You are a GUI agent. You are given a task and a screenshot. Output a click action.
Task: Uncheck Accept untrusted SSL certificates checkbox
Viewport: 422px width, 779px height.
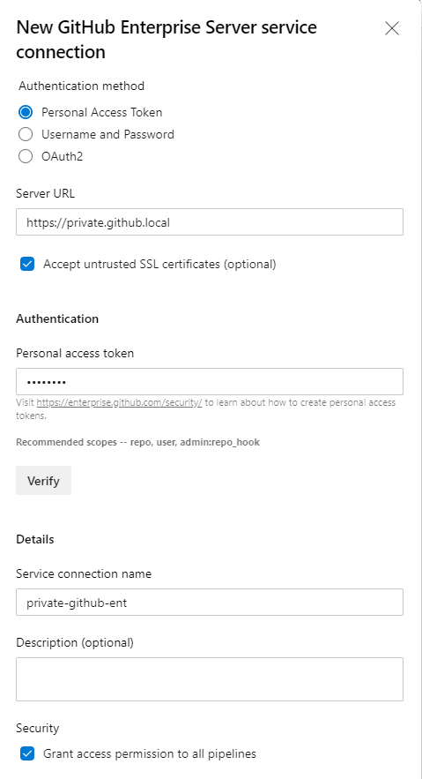click(27, 264)
